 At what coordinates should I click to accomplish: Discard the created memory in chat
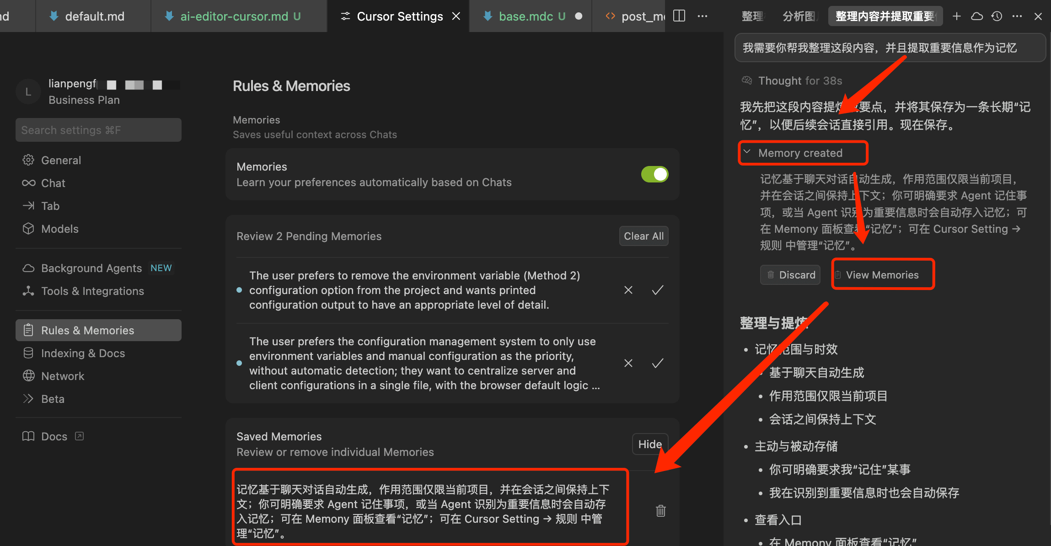click(790, 275)
